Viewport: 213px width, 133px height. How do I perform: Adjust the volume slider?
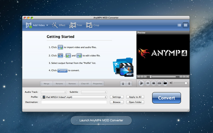[181, 83]
